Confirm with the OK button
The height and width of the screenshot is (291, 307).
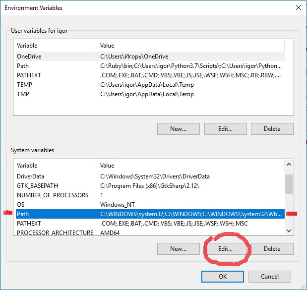223,277
